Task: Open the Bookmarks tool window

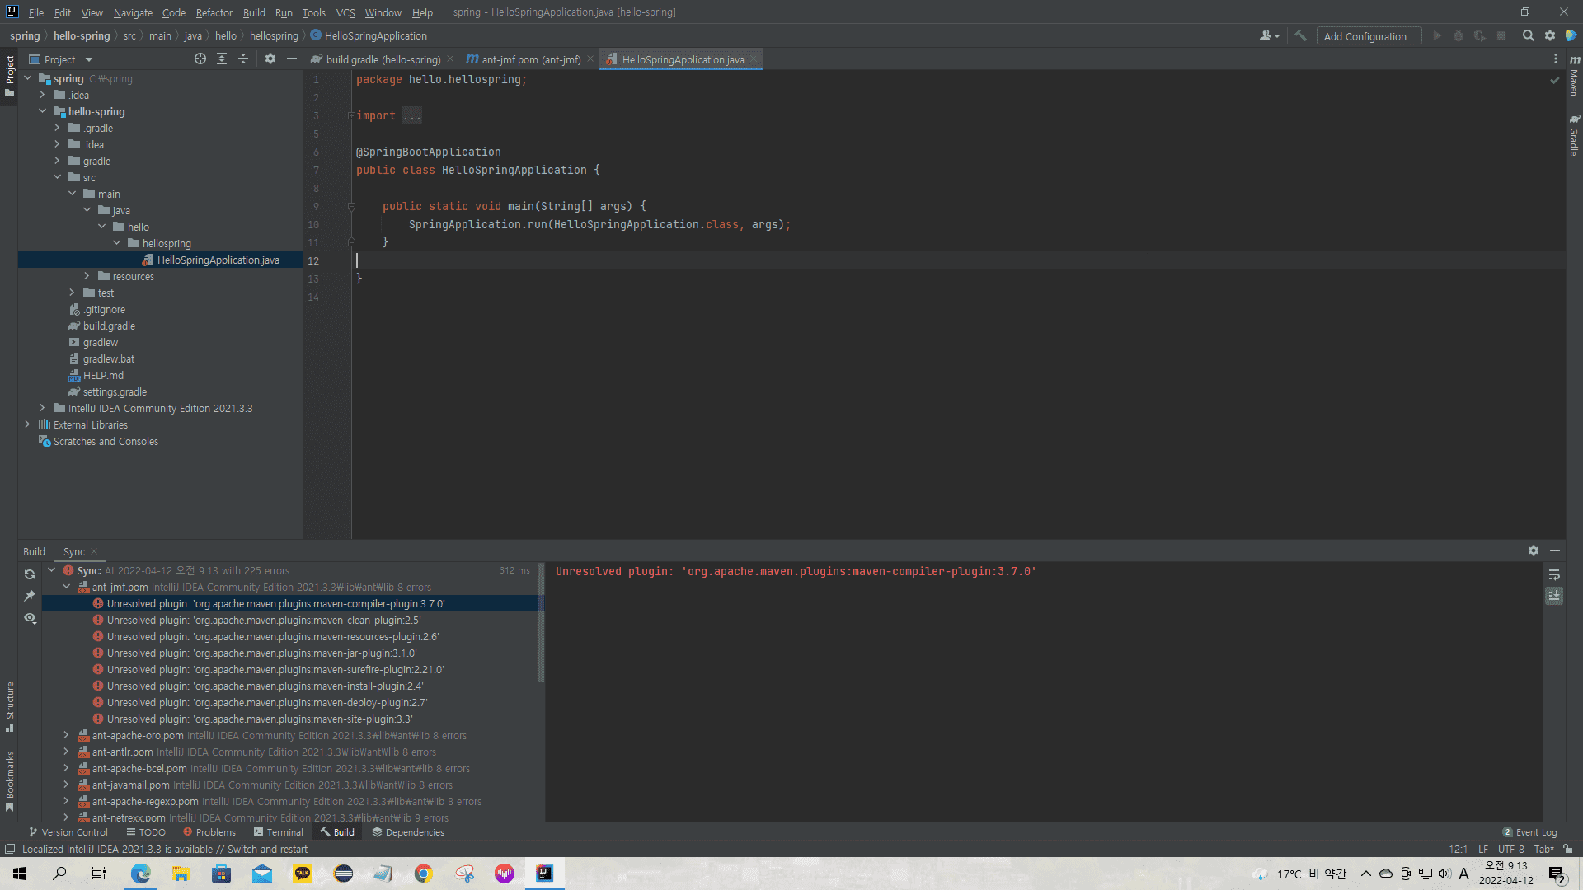Action: [10, 781]
